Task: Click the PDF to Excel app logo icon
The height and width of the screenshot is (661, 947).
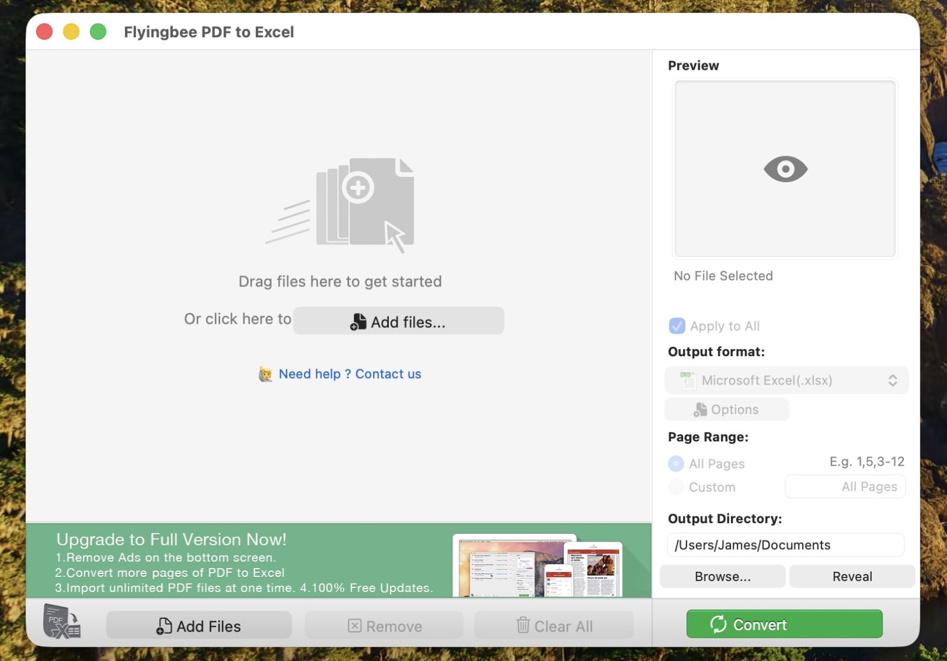Action: (x=62, y=622)
